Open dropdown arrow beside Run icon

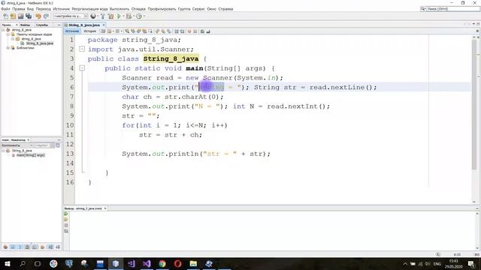[123, 16]
